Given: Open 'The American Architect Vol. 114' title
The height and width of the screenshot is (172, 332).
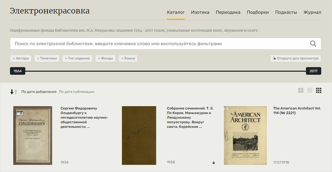Looking at the screenshot, I should 297,110.
